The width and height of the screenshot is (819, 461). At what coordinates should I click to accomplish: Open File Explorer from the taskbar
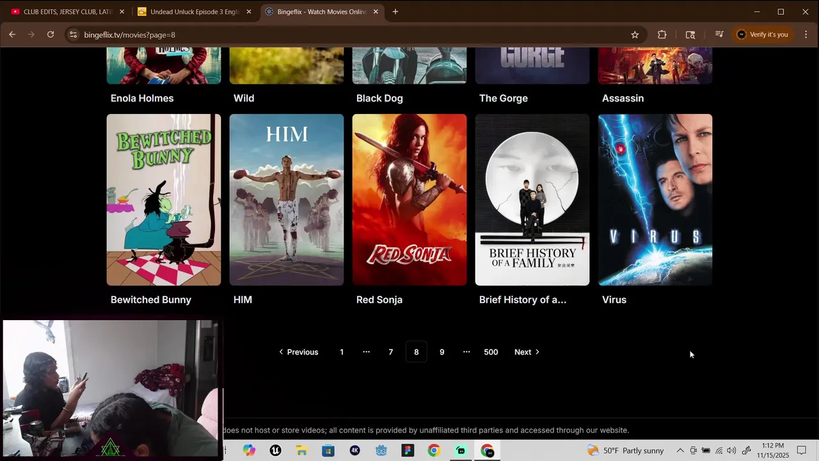(x=301, y=451)
